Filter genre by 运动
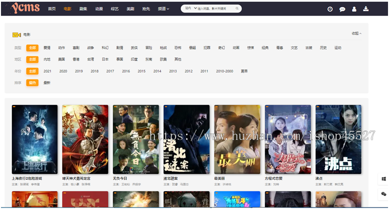The image size is (389, 209). [x=338, y=48]
